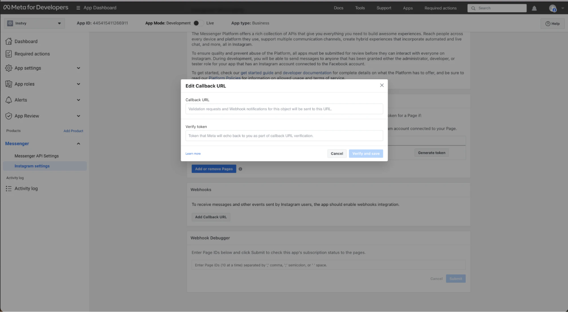The image size is (568, 312).
Task: Follow the Learn more link in dialog
Action: tap(193, 153)
